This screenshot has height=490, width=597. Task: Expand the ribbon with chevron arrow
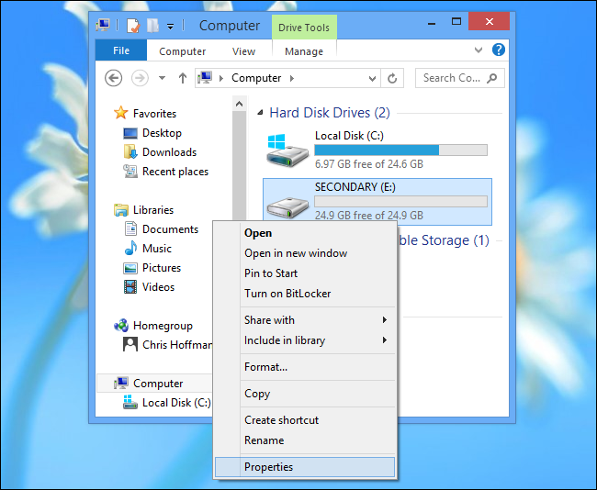point(479,50)
